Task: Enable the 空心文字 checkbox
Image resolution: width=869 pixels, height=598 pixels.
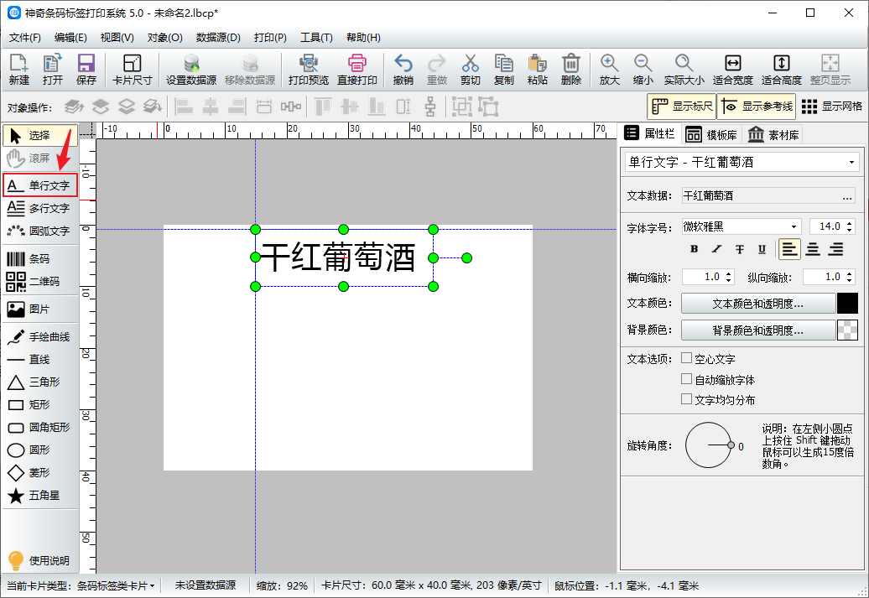Action: [x=687, y=359]
